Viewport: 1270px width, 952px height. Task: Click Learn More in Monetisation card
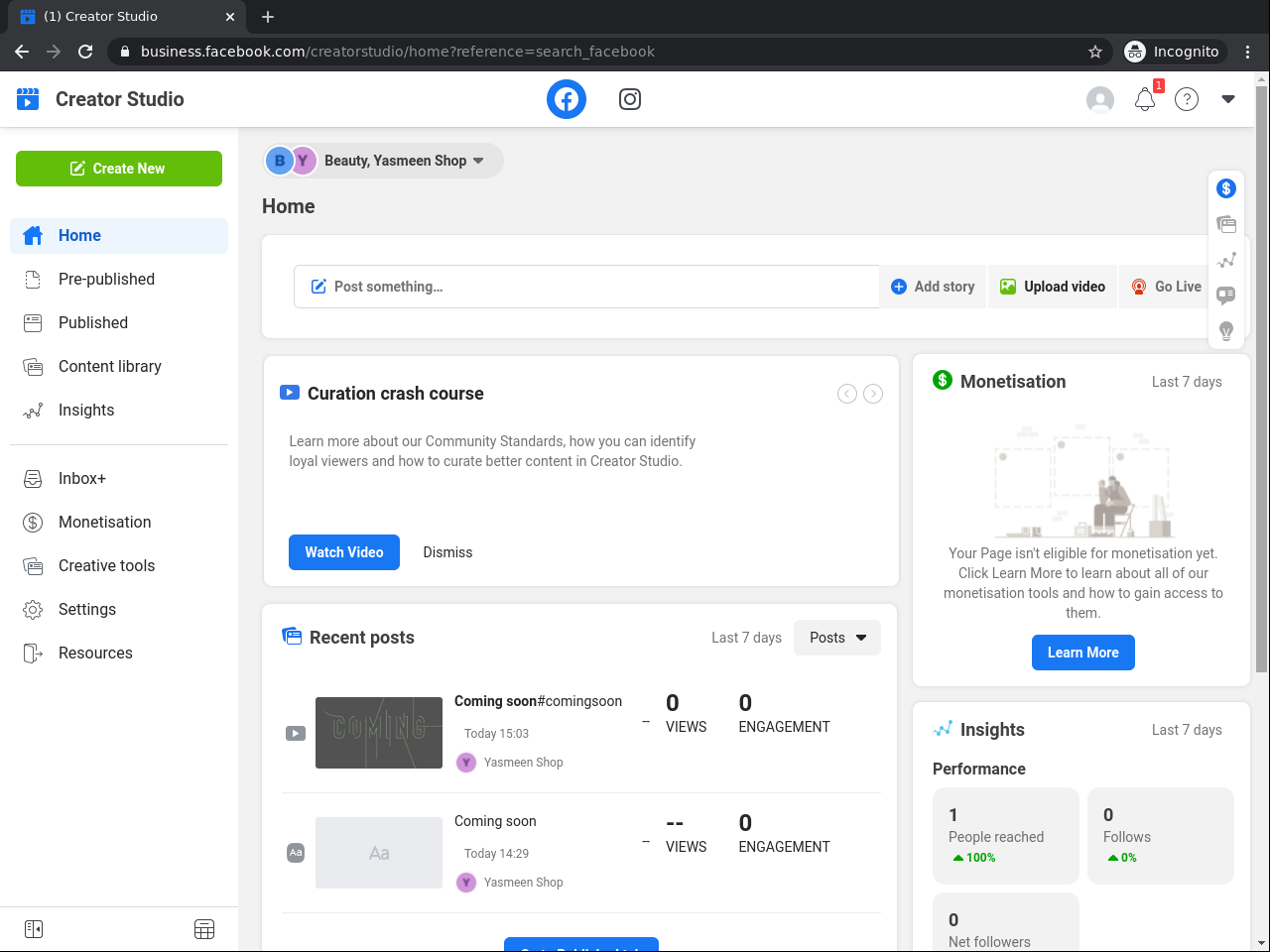tap(1083, 653)
